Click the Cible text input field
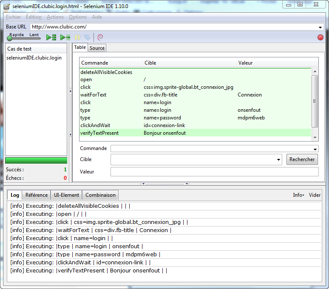This screenshot has width=329, height=289. (x=193, y=160)
